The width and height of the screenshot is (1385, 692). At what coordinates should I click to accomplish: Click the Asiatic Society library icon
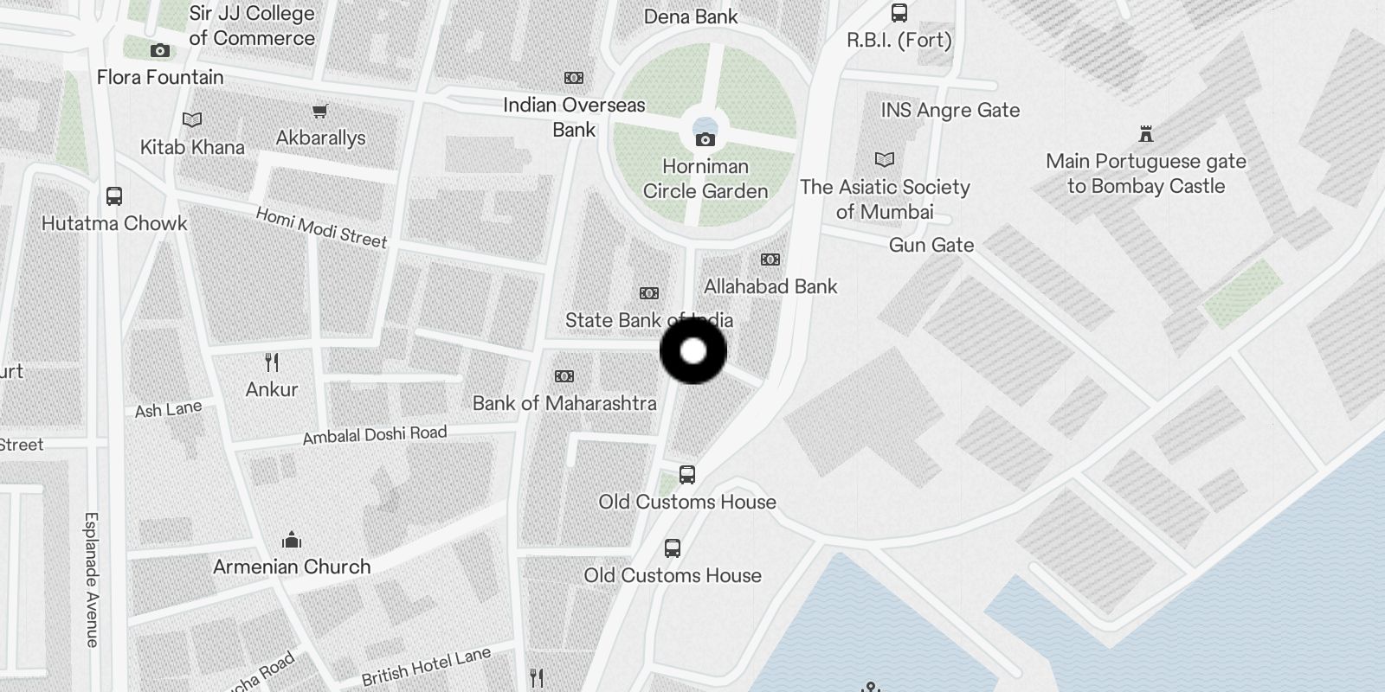884,159
